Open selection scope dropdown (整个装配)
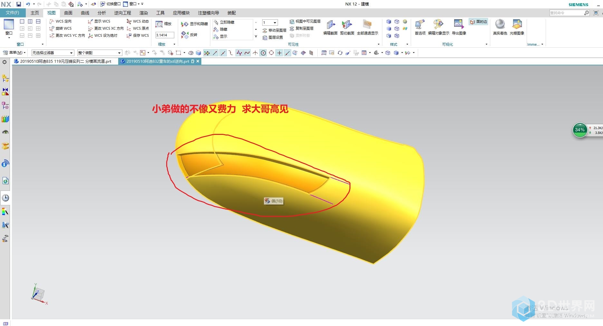Viewport: 603px width, 326px height. pyautogui.click(x=100, y=53)
